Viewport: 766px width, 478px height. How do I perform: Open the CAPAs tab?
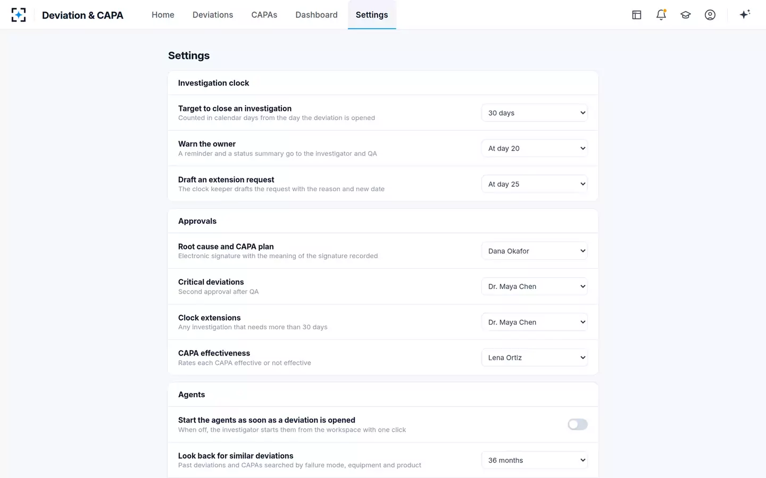[264, 15]
